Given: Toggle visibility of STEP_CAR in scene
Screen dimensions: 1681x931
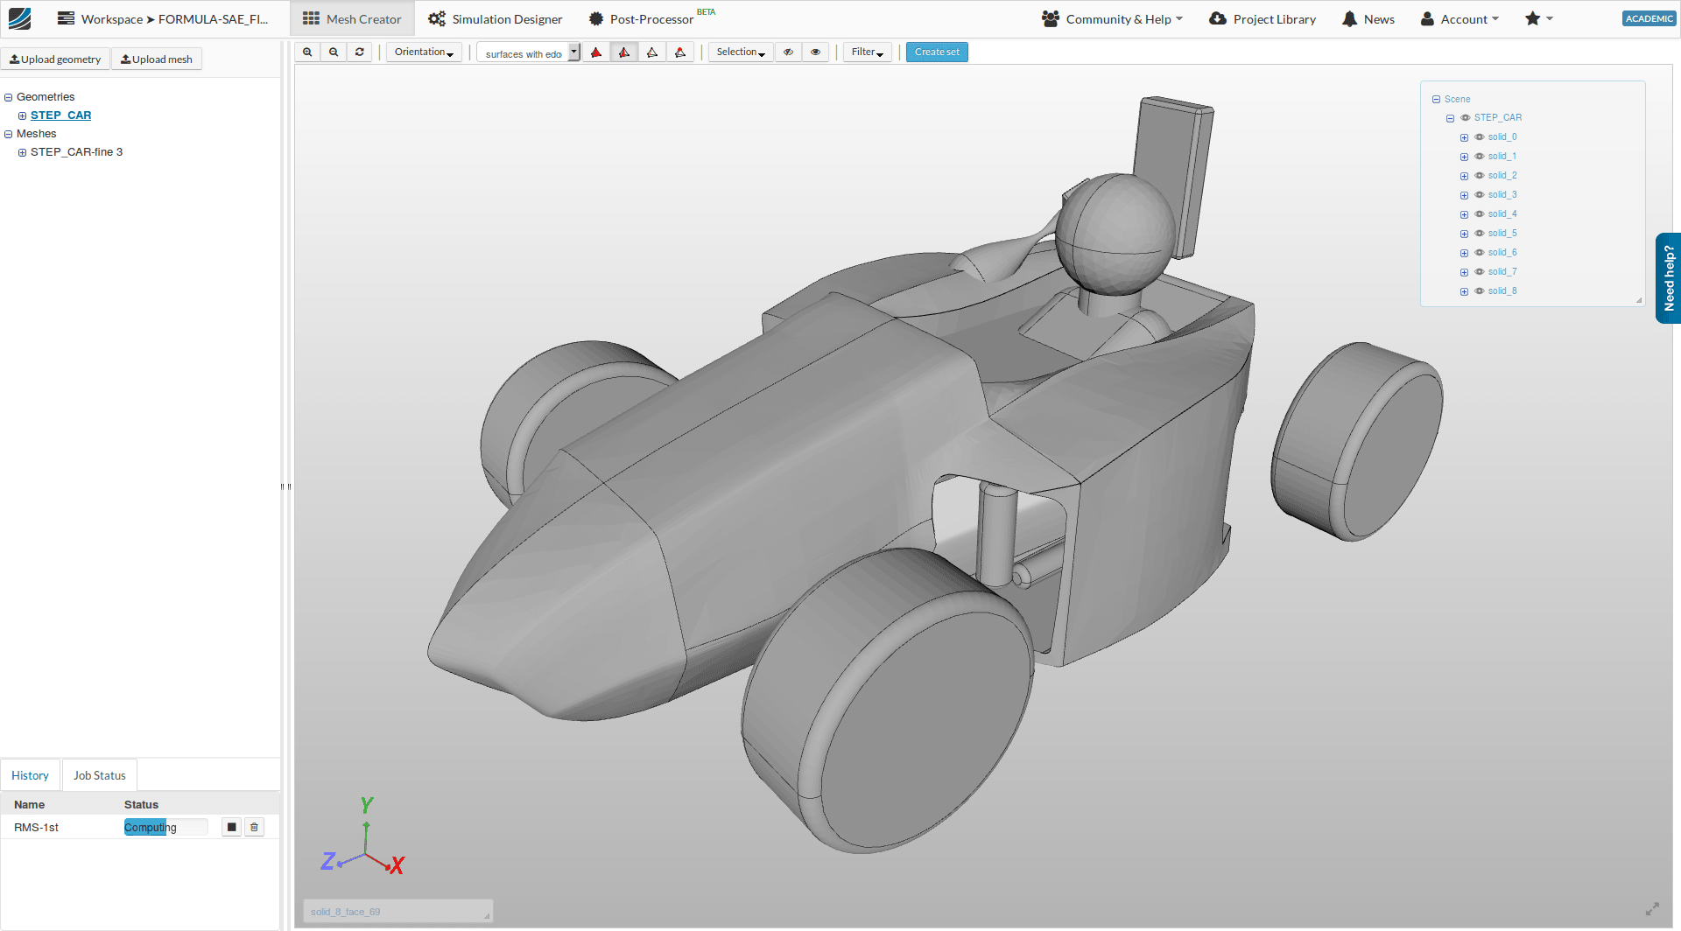Looking at the screenshot, I should coord(1466,118).
